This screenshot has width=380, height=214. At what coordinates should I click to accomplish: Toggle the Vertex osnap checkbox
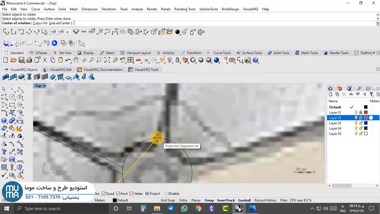pyautogui.click(x=131, y=194)
